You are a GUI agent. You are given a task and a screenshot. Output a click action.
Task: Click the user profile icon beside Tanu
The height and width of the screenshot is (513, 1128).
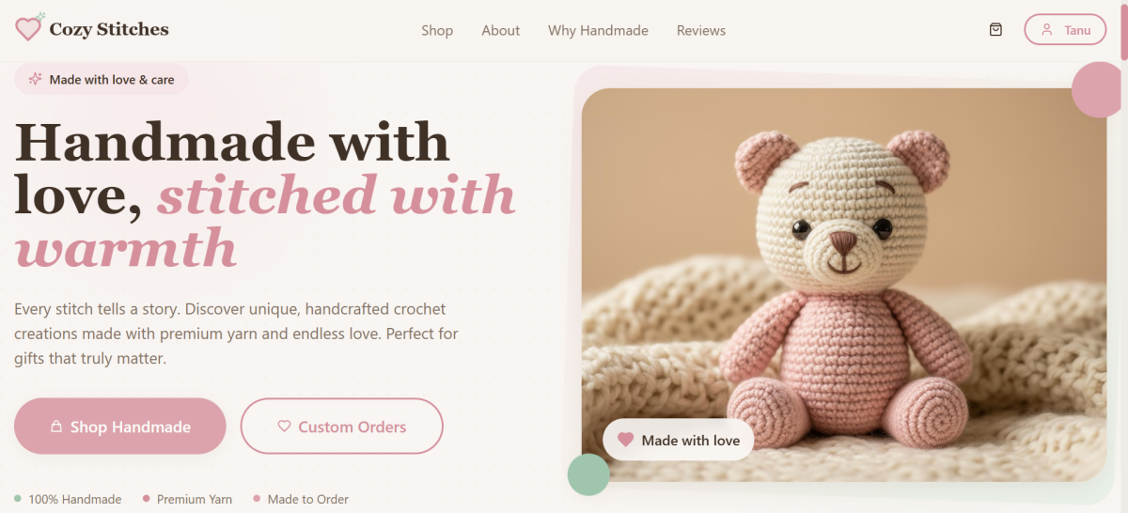pyautogui.click(x=1046, y=30)
